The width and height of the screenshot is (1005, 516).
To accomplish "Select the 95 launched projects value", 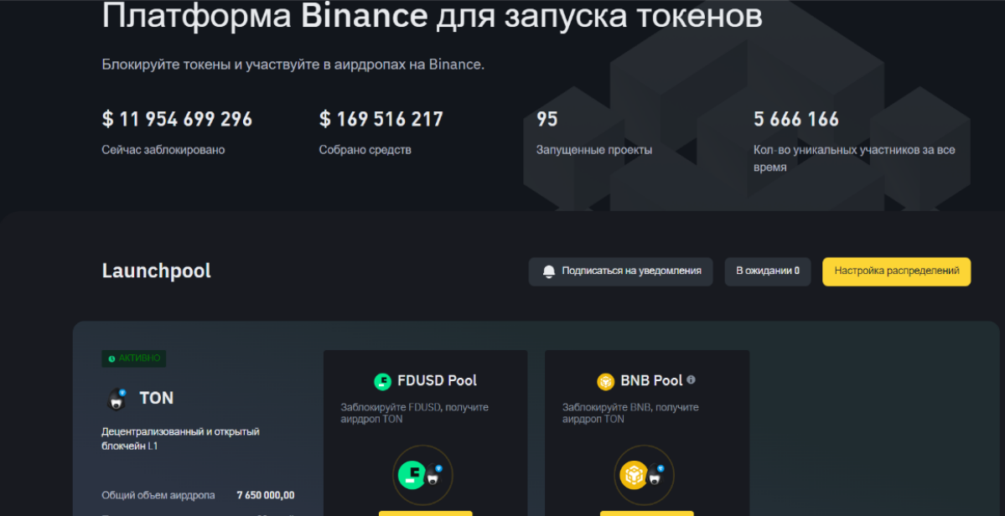I will 547,119.
